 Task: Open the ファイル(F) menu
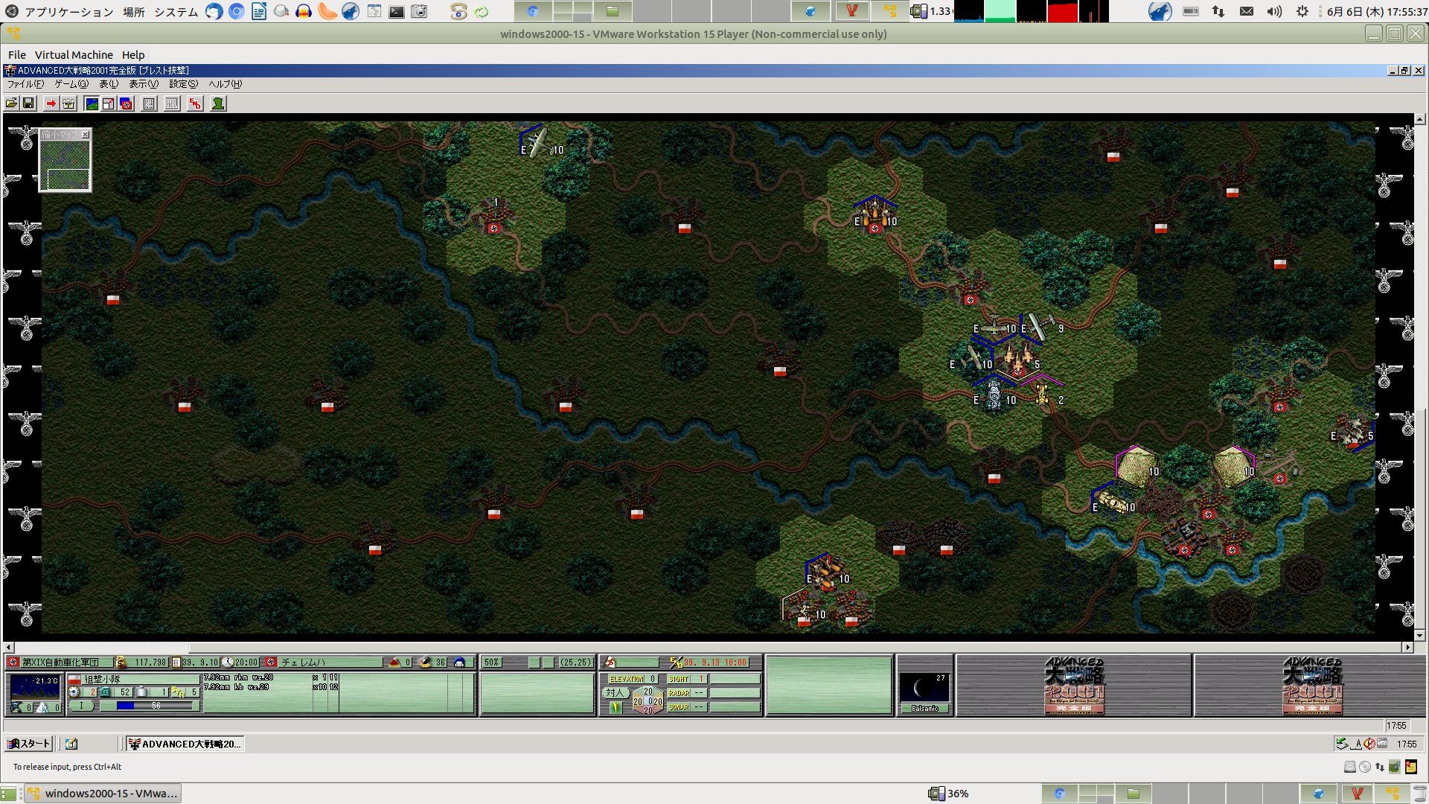click(x=25, y=84)
